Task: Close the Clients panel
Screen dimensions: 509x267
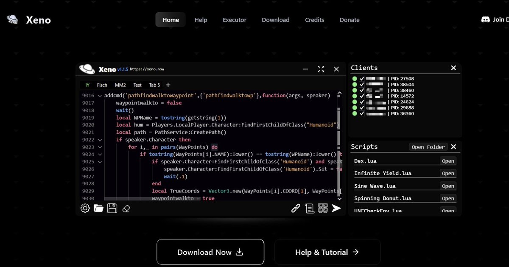Action: pyautogui.click(x=453, y=68)
